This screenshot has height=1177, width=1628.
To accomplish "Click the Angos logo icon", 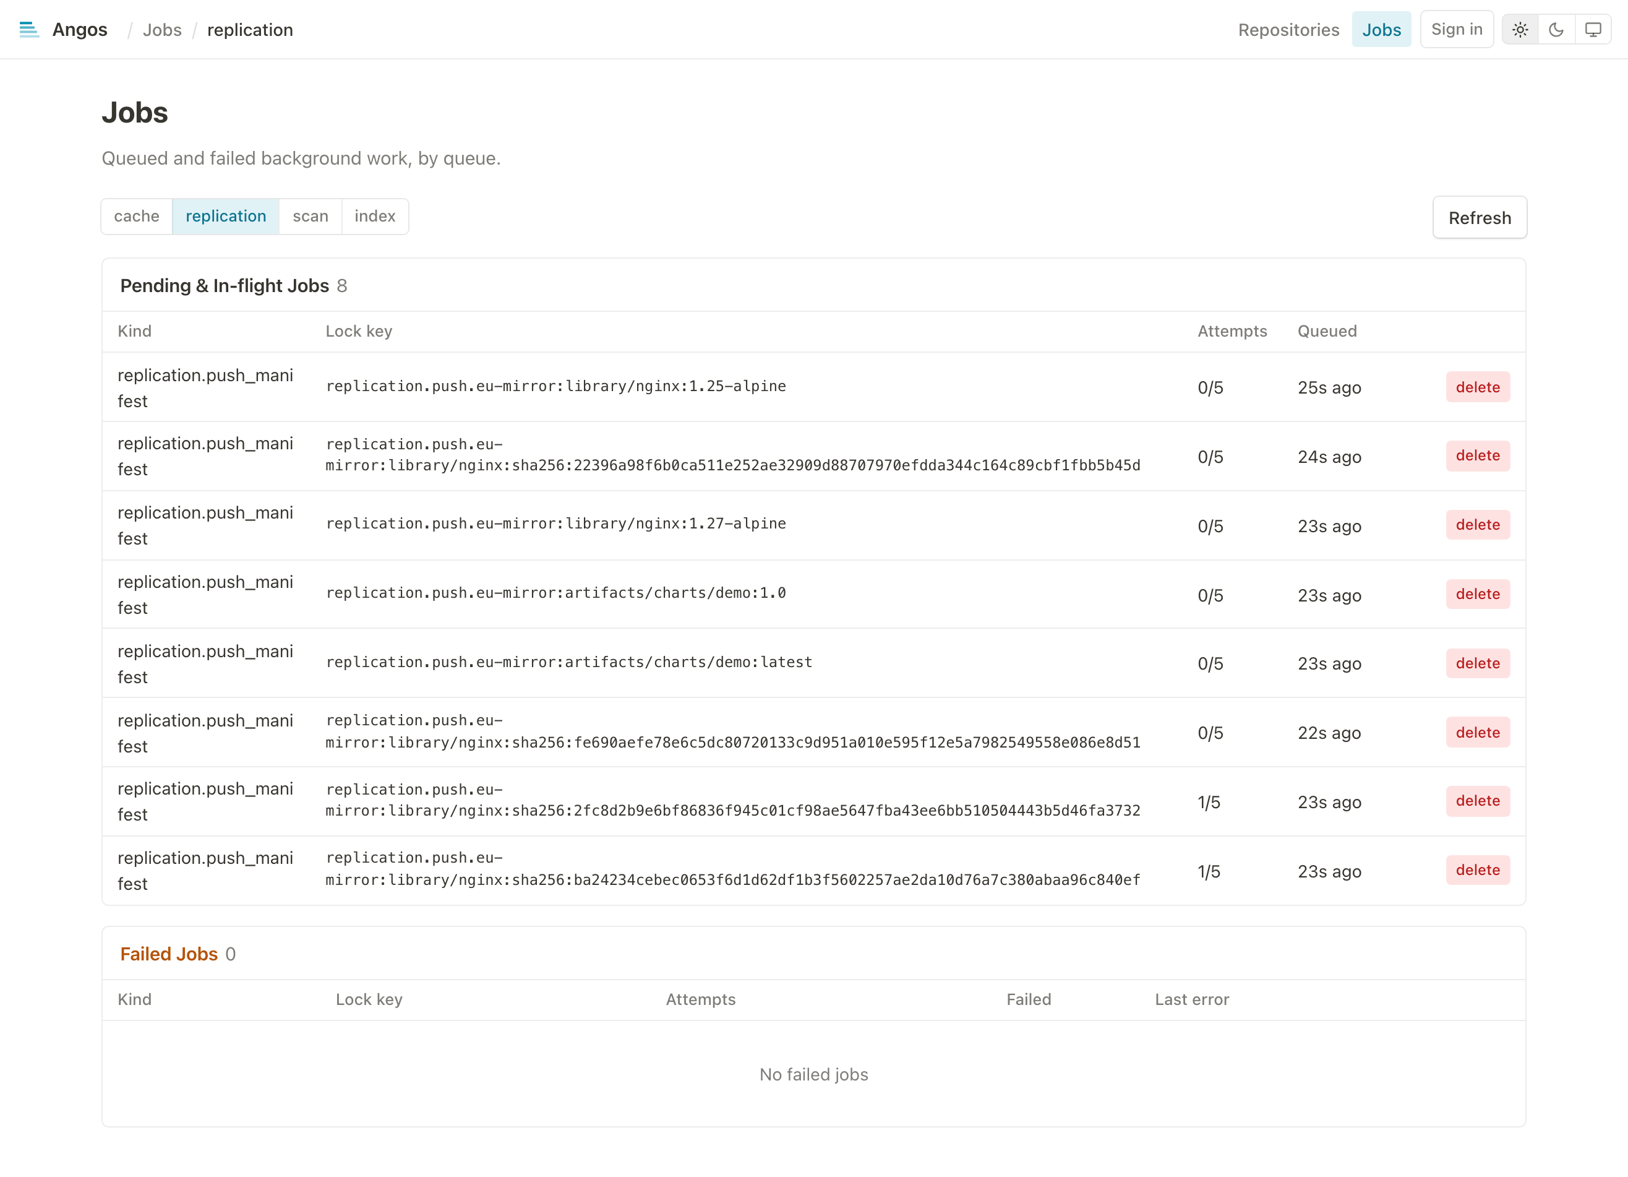I will [28, 30].
